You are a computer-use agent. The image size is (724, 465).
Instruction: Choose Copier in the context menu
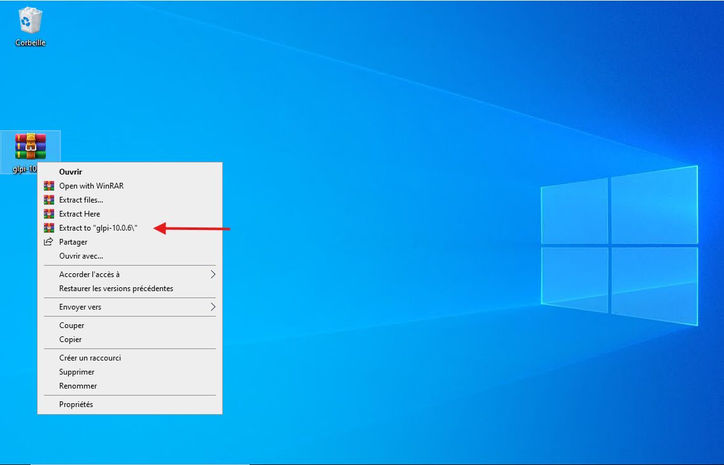pyautogui.click(x=130, y=339)
